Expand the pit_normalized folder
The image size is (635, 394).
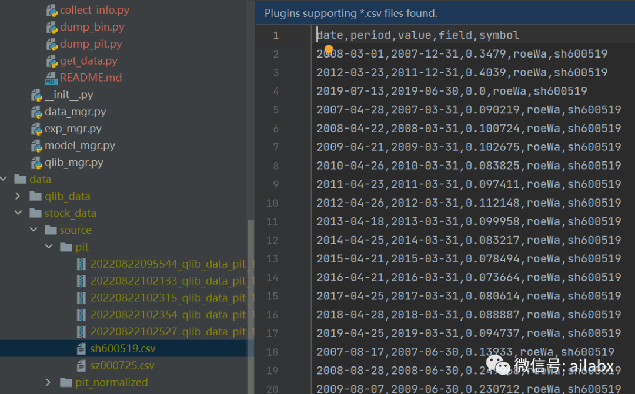48,382
